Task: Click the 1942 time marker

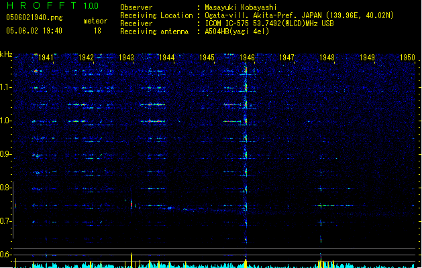Action: click(x=86, y=58)
